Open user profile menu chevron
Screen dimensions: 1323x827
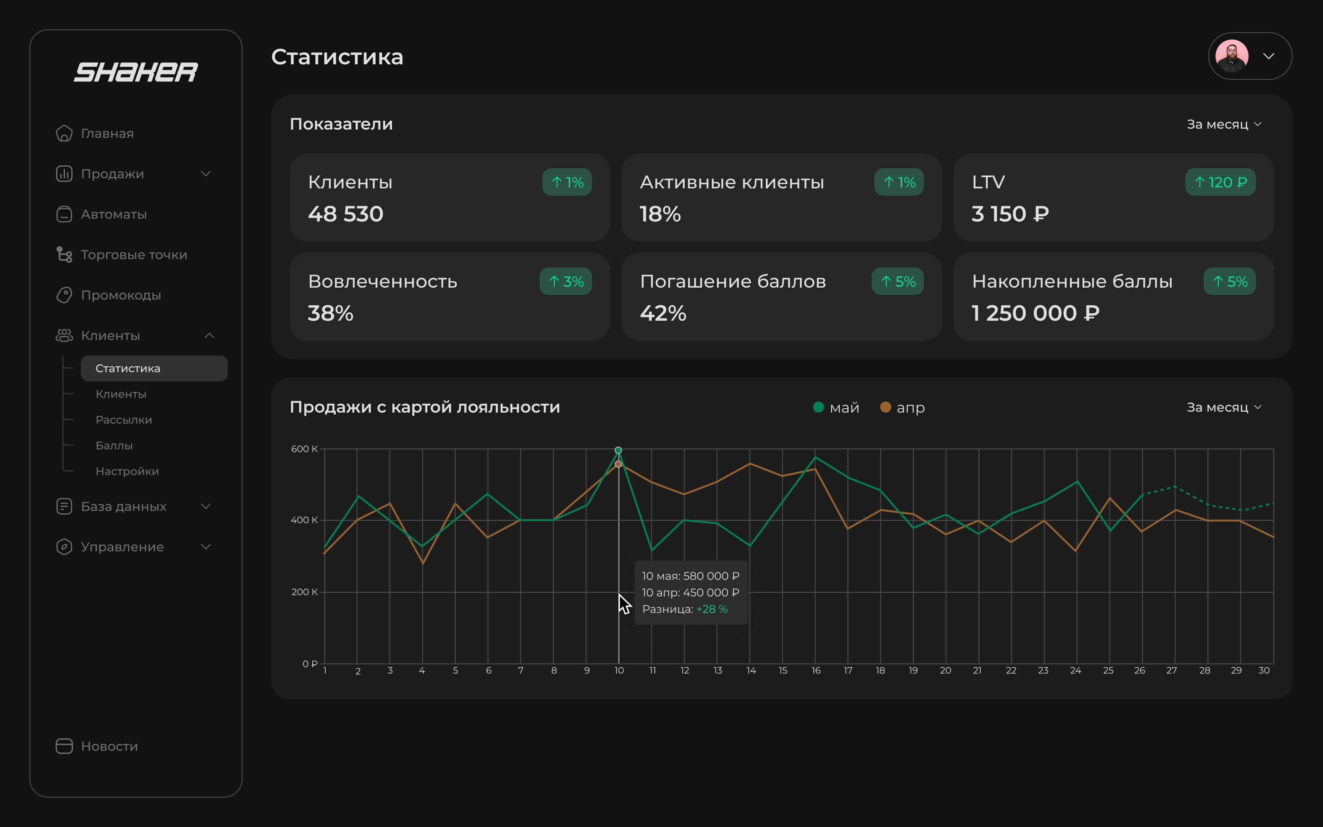click(1269, 56)
